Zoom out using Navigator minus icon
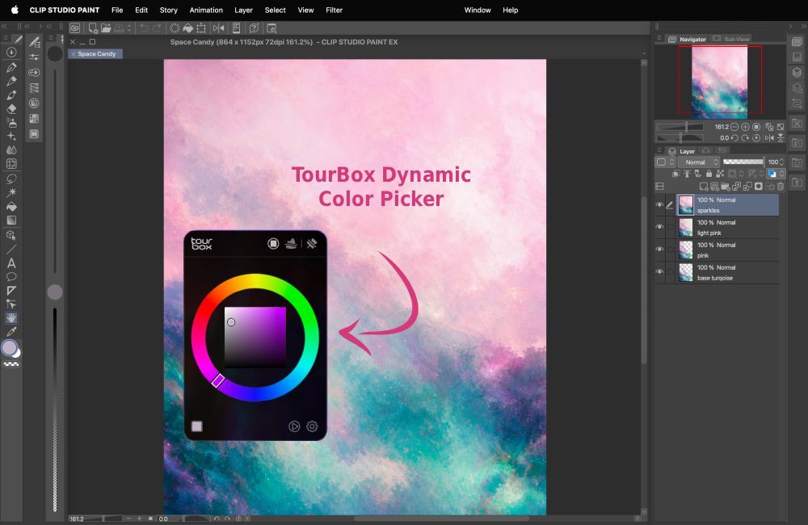This screenshot has height=525, width=808. click(734, 127)
